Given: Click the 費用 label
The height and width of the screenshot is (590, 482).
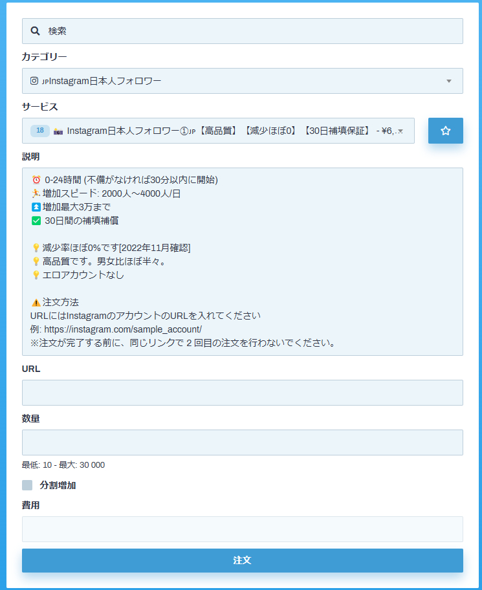Looking at the screenshot, I should tap(31, 505).
